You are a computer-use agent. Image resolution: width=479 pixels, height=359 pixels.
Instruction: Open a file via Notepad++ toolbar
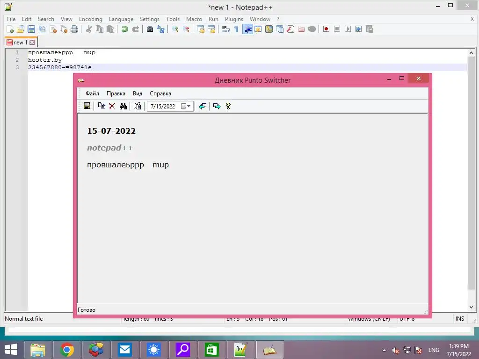pyautogui.click(x=21, y=29)
